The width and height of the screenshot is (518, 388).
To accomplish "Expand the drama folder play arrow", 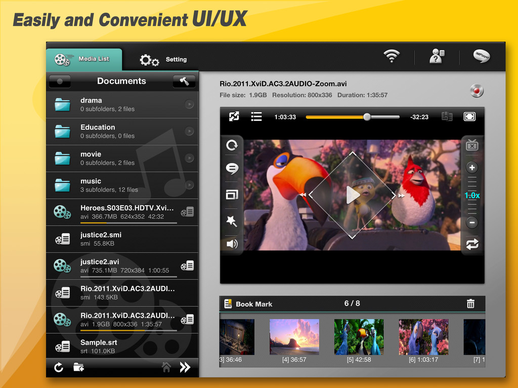I will tap(189, 104).
